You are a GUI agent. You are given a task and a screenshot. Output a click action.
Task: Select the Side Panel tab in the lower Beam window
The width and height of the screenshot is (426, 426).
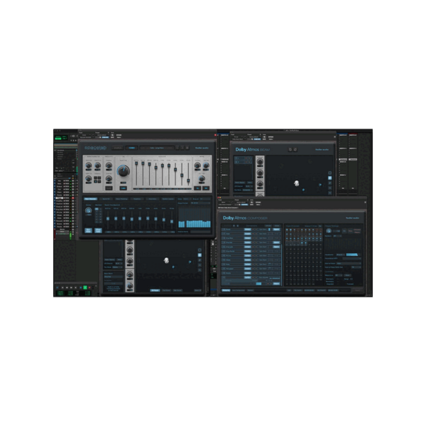[177, 290]
